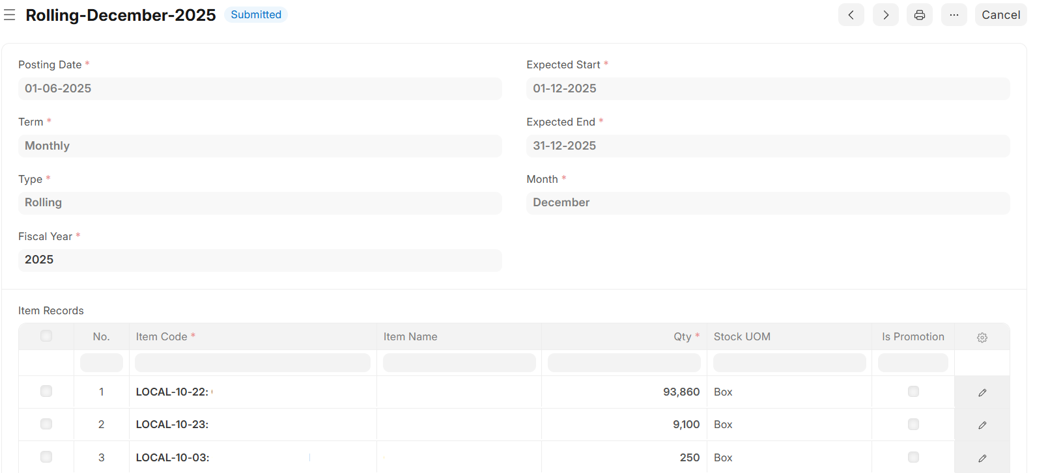
Task: Click the print icon
Action: coord(919,15)
